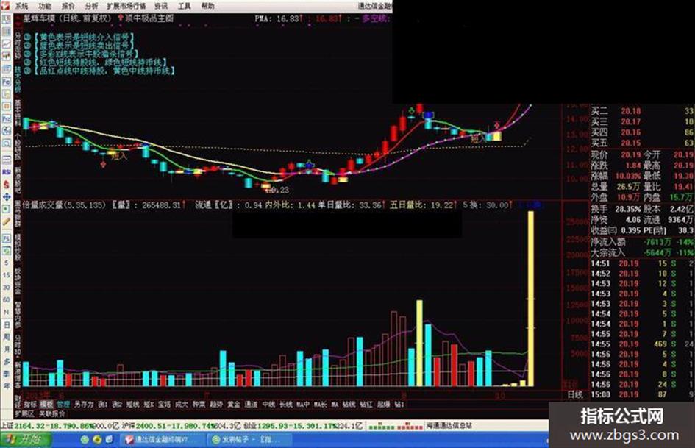Viewport: 695px width, 448px height.
Task: Open the 系统 menu
Action: point(21,6)
